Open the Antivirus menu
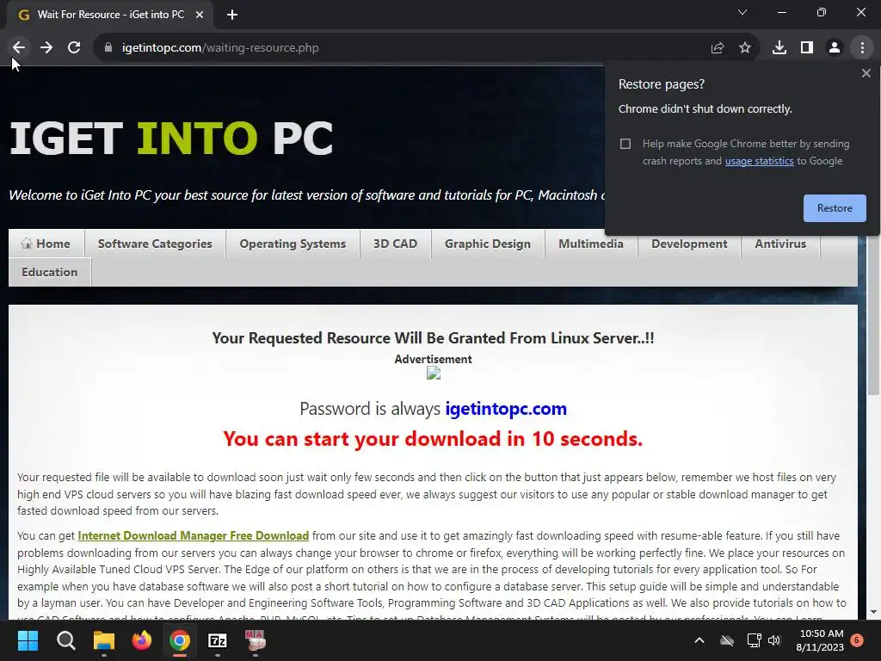Viewport: 881px width, 661px height. point(780,244)
